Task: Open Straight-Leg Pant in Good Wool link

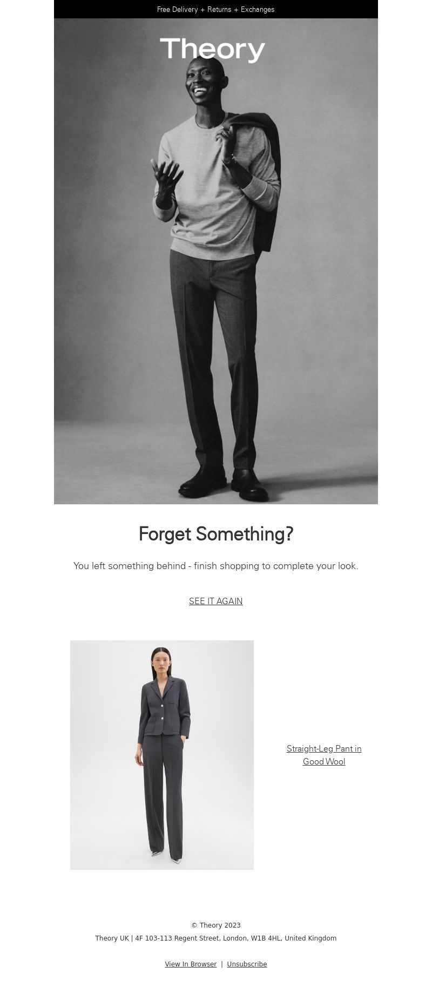Action: click(324, 755)
